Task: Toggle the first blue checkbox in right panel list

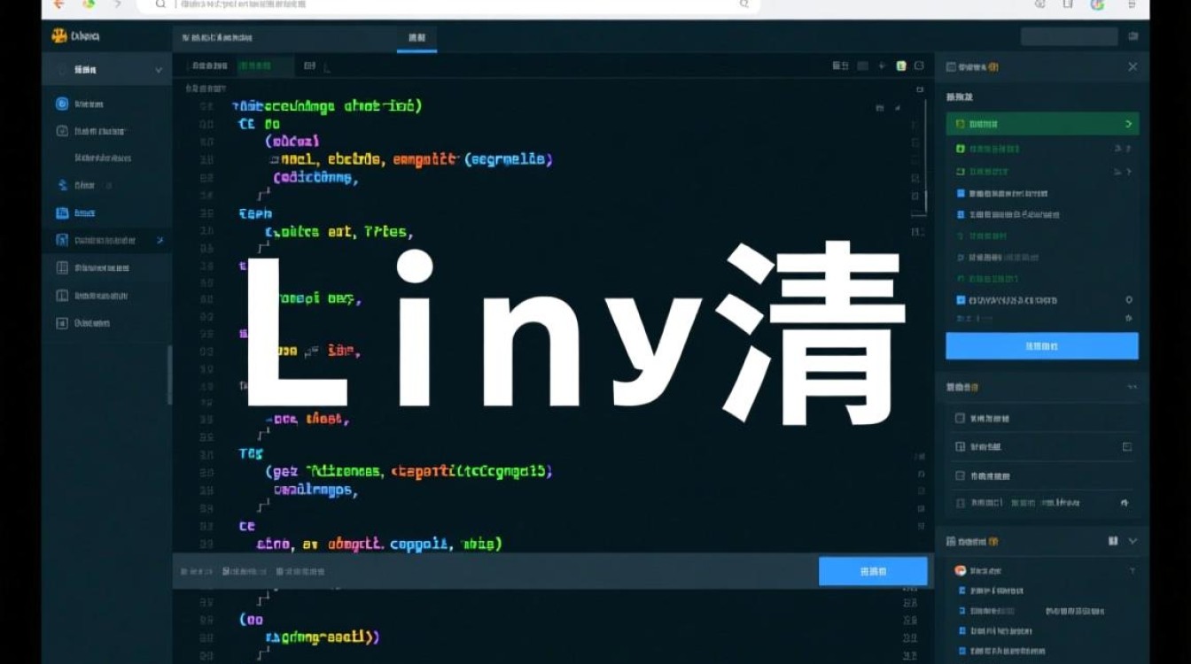Action: point(961,193)
